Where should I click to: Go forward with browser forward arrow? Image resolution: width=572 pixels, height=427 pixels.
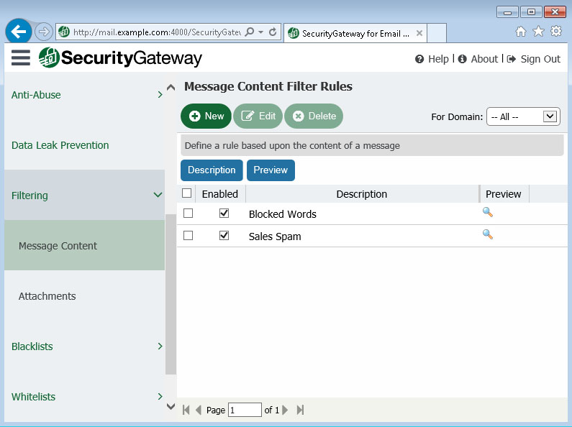[44, 32]
